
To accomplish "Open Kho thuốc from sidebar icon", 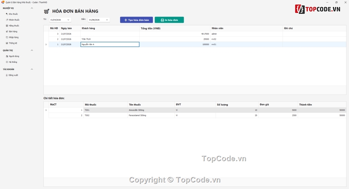I will click(x=7, y=14).
